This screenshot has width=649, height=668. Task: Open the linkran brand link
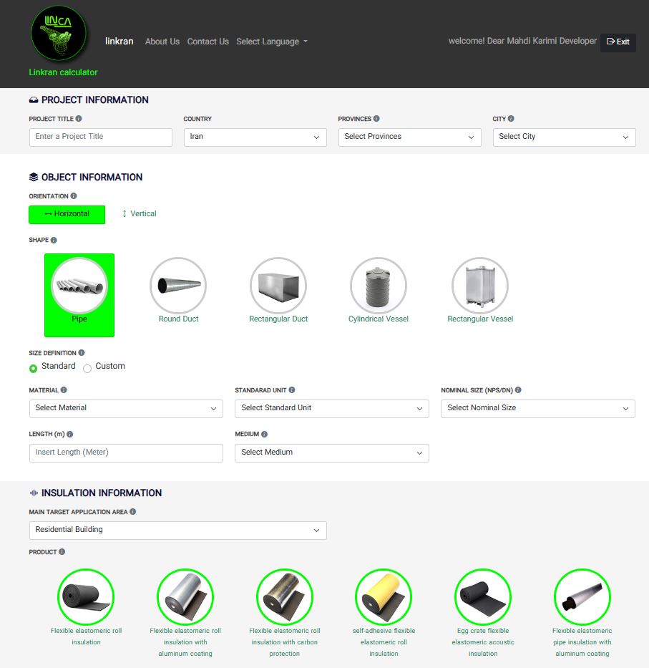[119, 42]
